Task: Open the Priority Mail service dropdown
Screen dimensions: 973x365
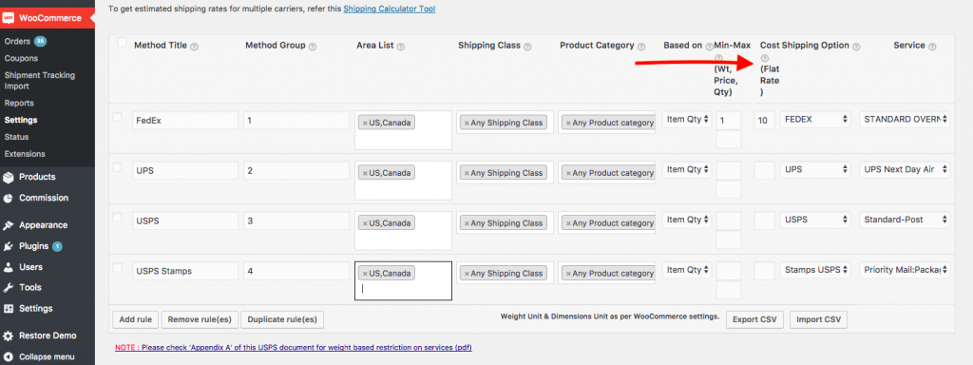Action: pos(905,270)
